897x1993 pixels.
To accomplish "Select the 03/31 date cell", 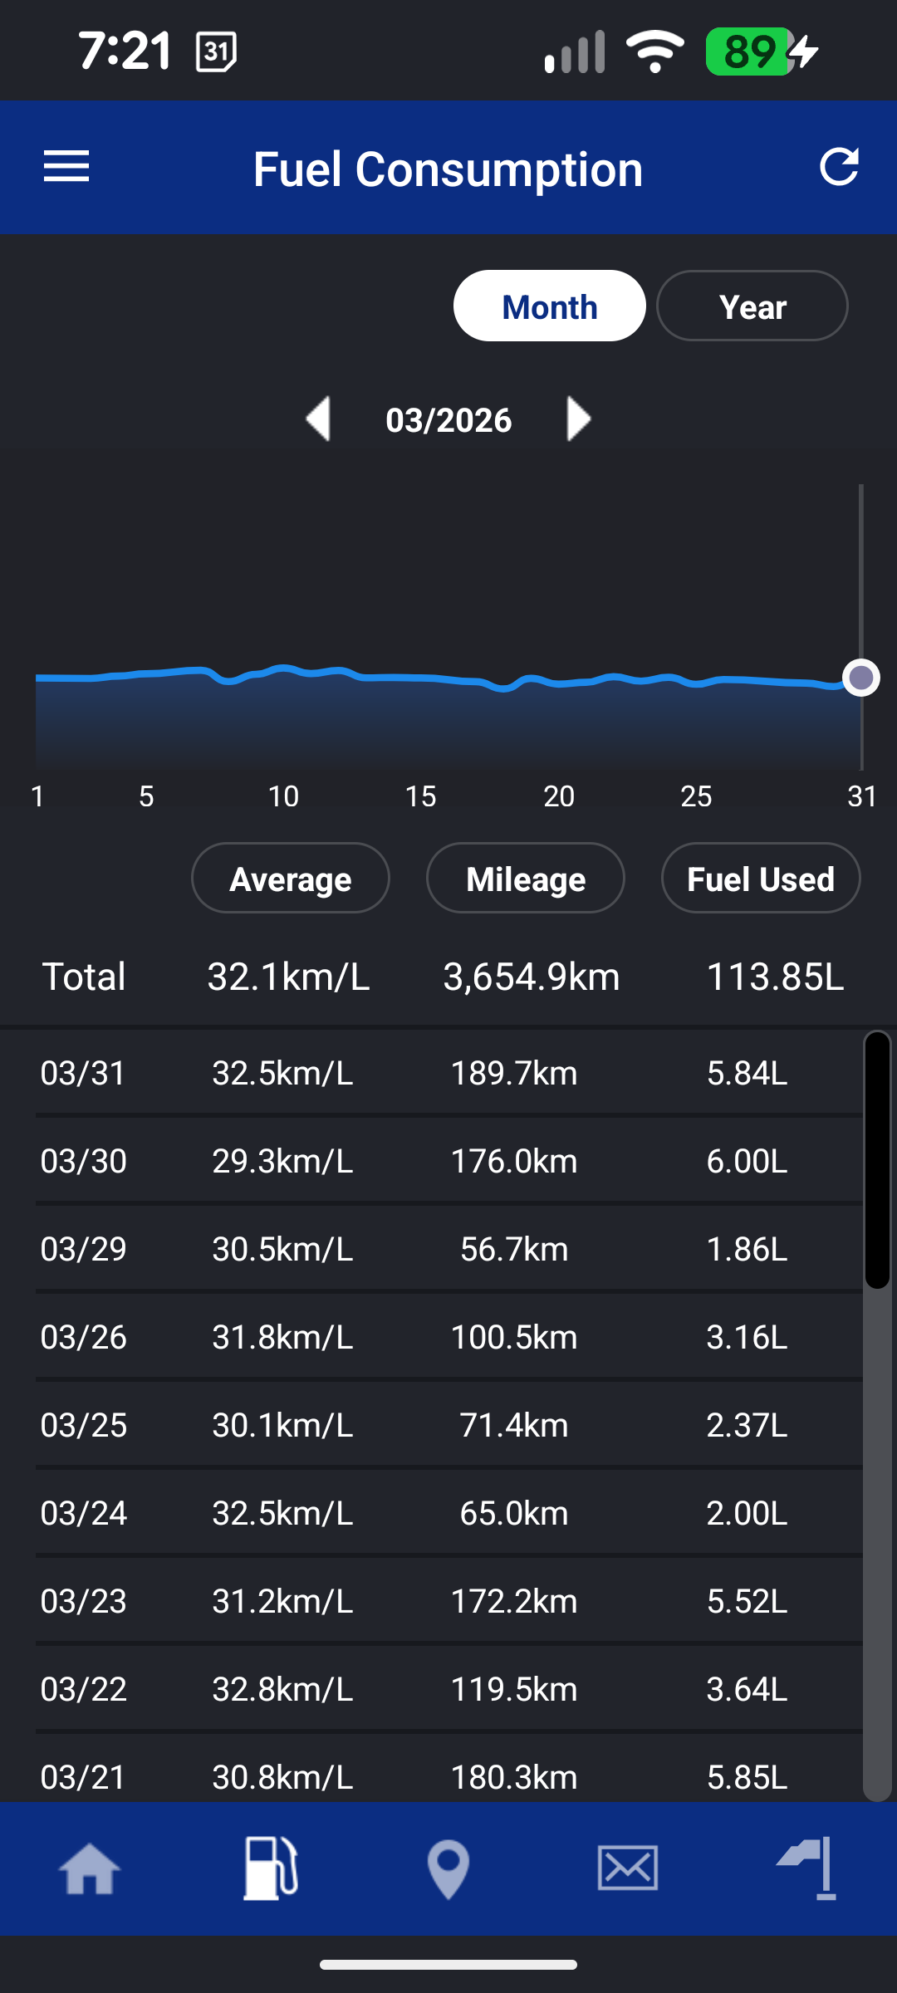I will (x=83, y=1073).
